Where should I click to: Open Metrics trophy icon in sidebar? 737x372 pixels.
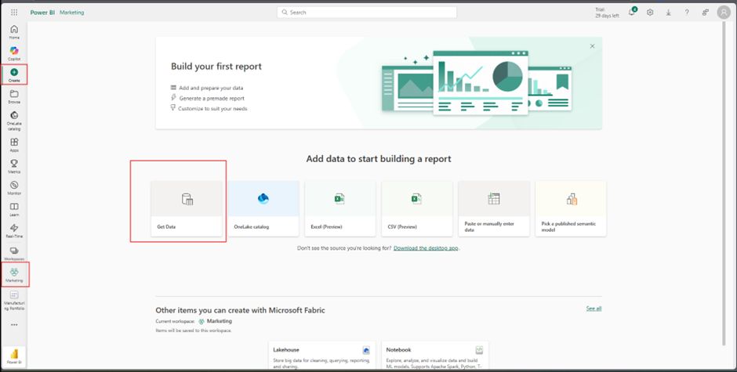click(x=14, y=166)
